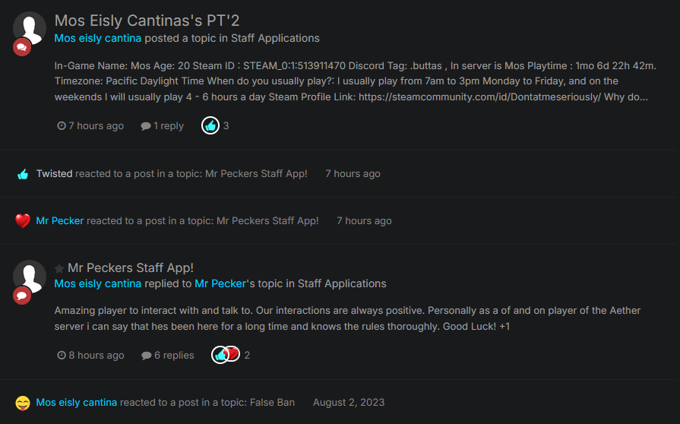
Task: Click the laughing emoji reaction icon
Action: (23, 403)
